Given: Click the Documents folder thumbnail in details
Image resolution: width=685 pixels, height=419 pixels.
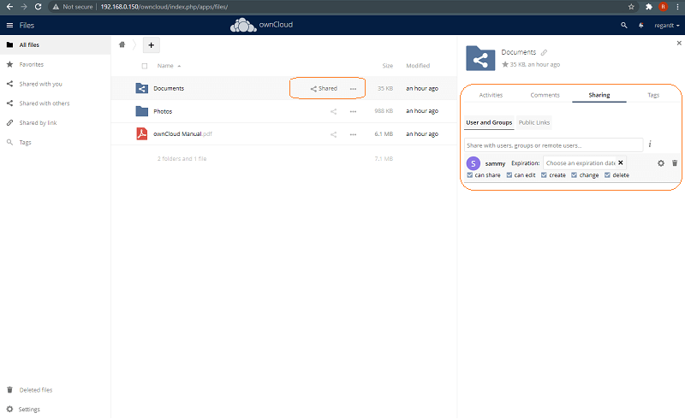Looking at the screenshot, I should (x=480, y=58).
